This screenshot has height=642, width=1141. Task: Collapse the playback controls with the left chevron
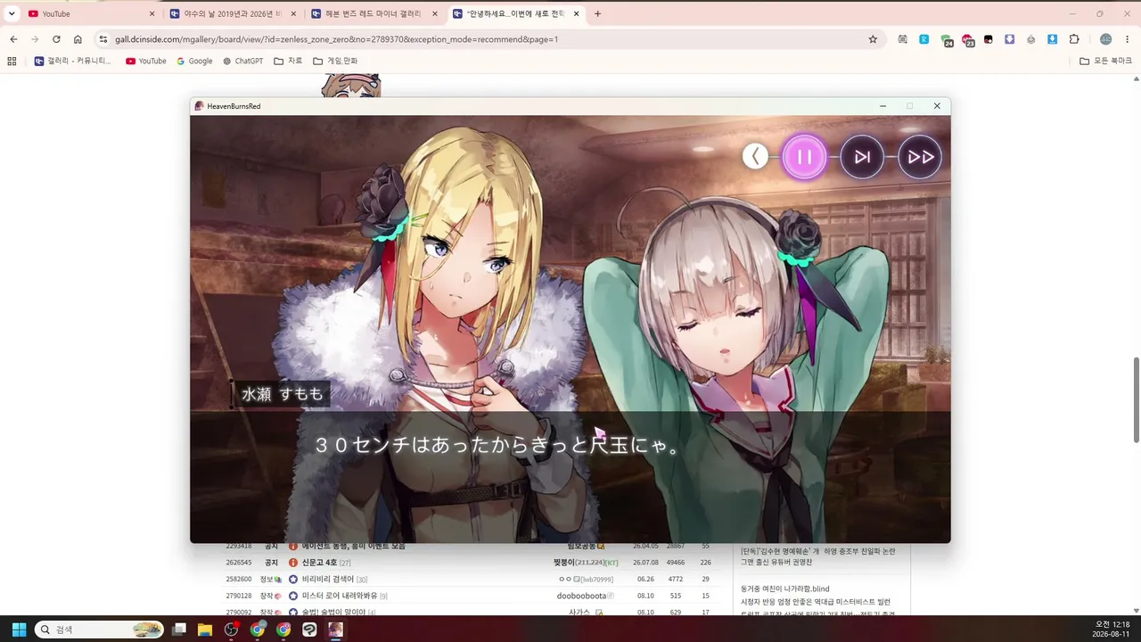[755, 157]
